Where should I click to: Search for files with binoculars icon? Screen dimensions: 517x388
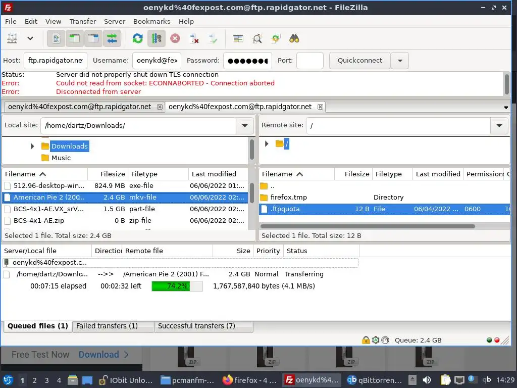click(x=294, y=38)
